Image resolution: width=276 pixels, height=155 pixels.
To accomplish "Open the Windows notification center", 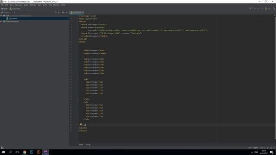I will pos(272,152).
